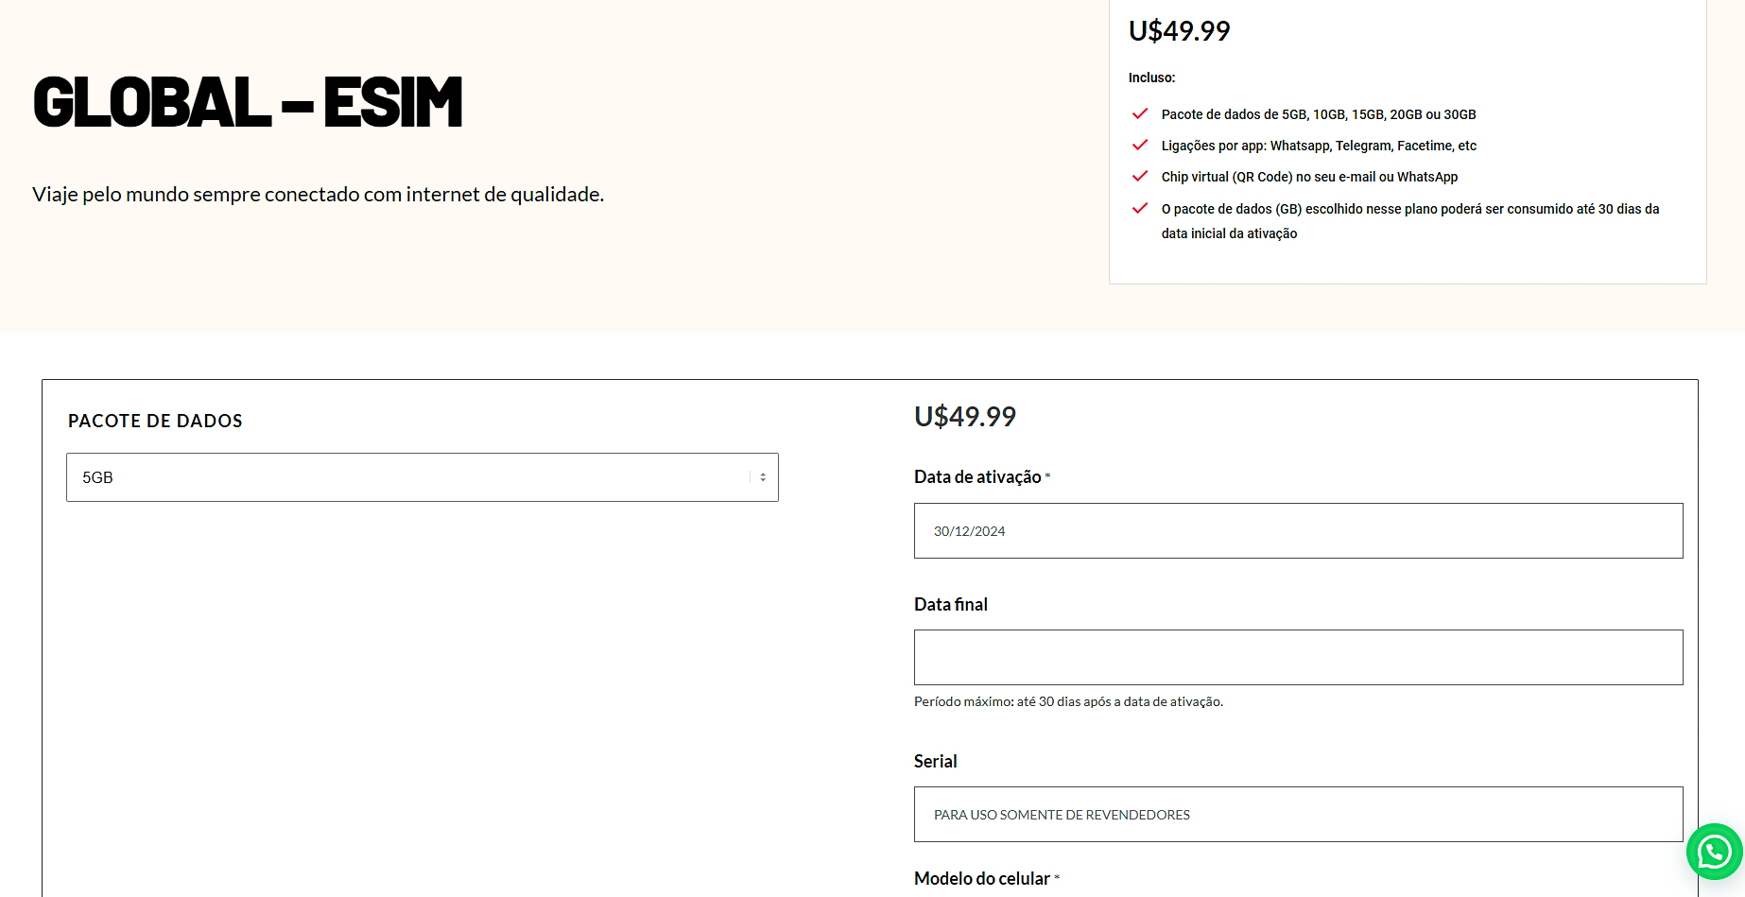Click checkmark beside 'Chip virtual (QR Code)' item
Viewport: 1745px width, 897px height.
(1140, 176)
